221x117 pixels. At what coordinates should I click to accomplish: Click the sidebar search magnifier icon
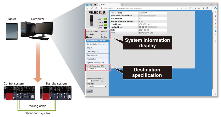[215, 12]
